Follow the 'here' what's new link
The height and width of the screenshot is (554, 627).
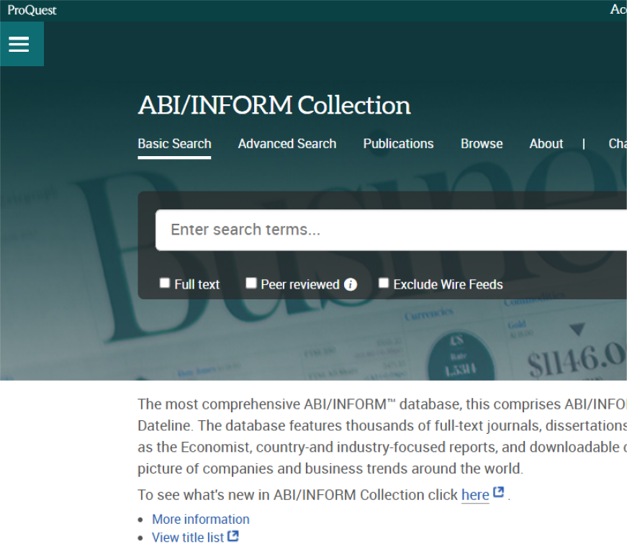475,495
